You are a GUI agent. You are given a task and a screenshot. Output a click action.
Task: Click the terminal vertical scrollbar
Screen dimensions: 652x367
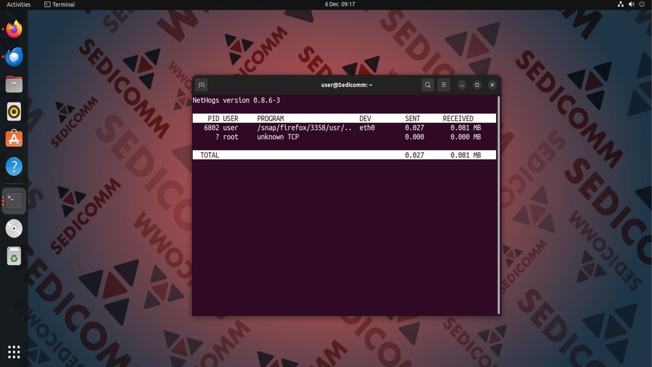499,205
